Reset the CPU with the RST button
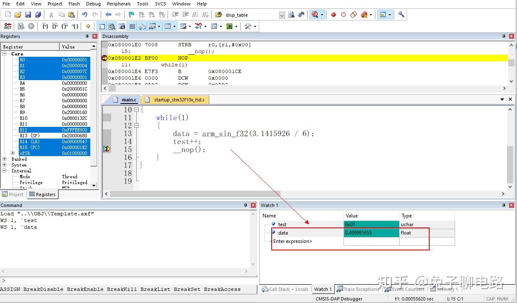Screen dimensions: 517x303 [x=8, y=26]
